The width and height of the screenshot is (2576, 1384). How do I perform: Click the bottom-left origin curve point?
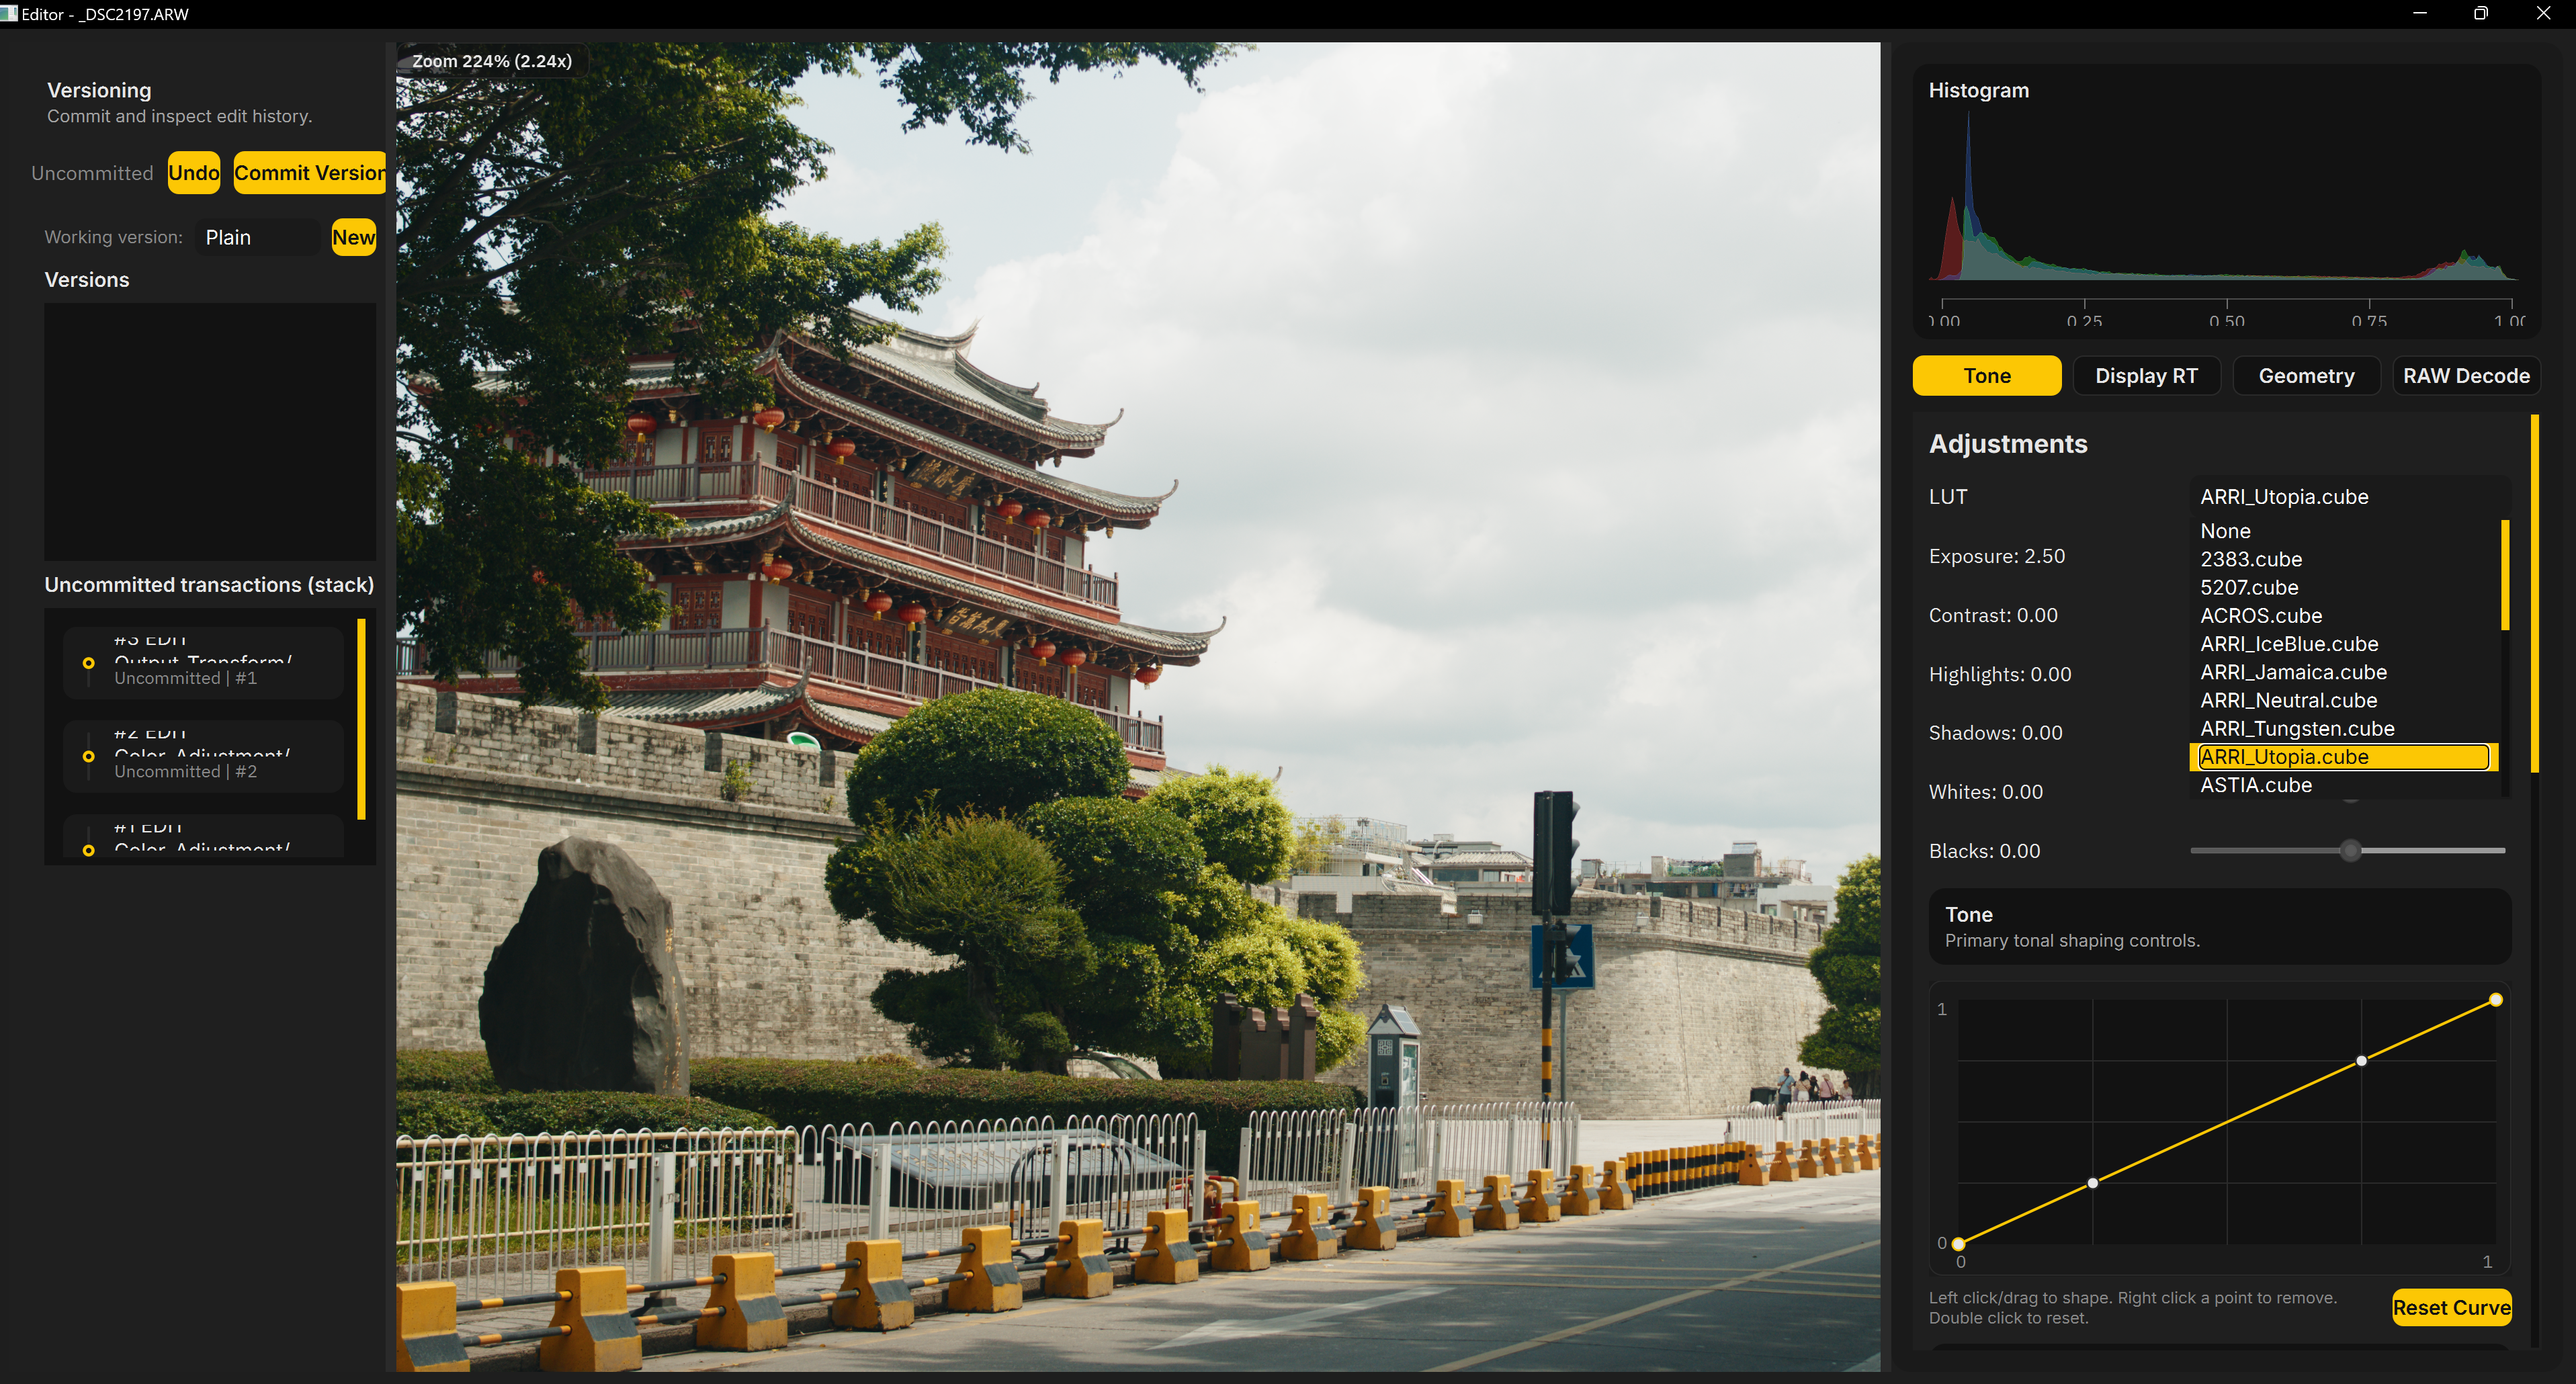[1958, 1244]
